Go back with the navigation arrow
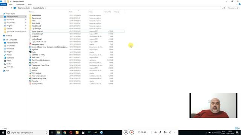 point(2,8)
